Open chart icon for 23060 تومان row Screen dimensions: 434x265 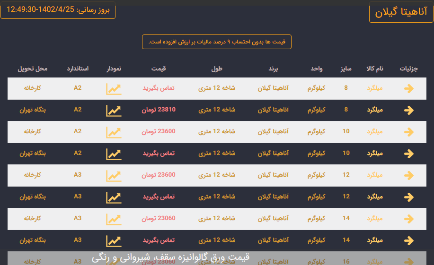pos(114,219)
